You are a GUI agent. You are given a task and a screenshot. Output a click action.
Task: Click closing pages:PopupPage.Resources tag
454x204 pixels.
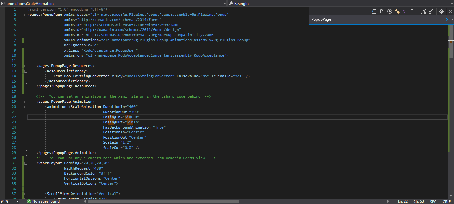[x=66, y=86]
